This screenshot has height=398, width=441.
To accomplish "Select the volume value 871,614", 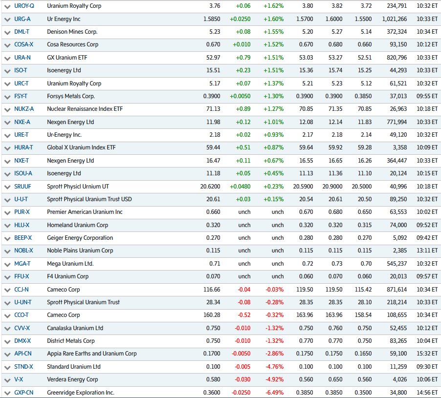I will pos(397,289).
